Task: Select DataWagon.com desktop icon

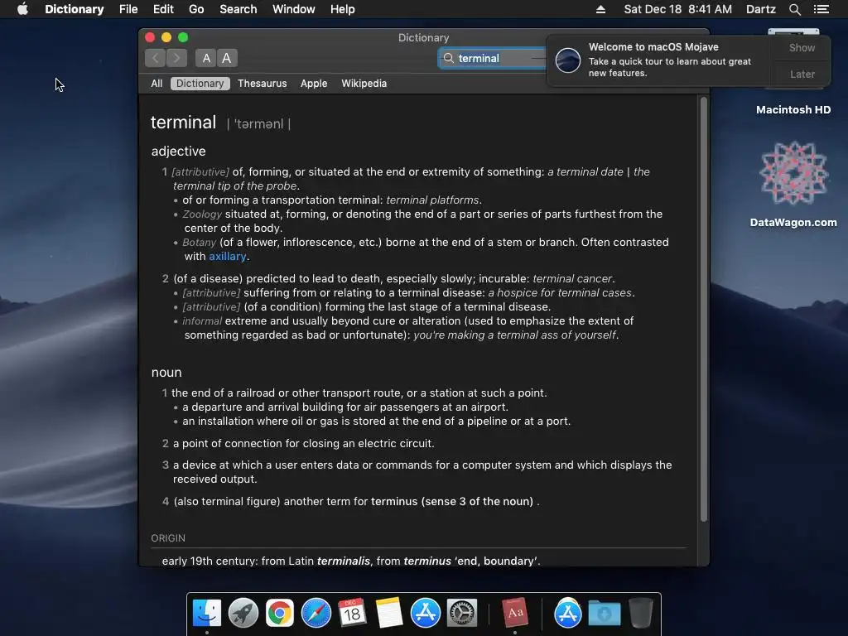Action: 793,173
